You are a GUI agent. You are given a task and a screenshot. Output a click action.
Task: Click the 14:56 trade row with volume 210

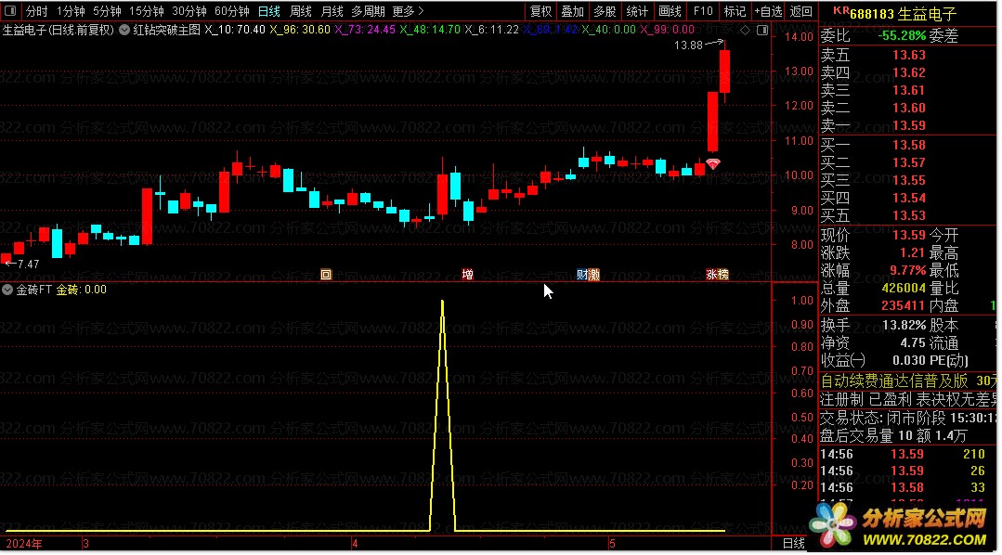[907, 454]
